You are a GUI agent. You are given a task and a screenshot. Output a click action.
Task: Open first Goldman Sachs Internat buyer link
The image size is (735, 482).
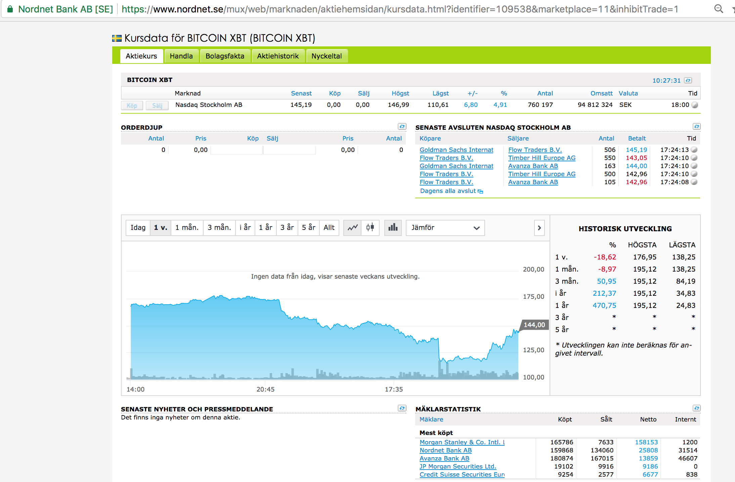pyautogui.click(x=456, y=150)
